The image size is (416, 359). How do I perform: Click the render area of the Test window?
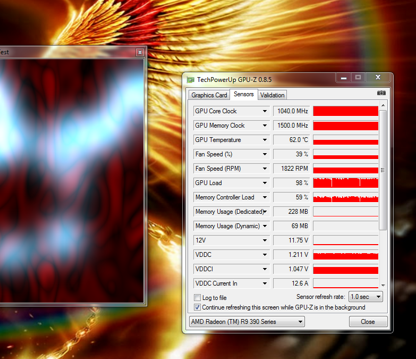[72, 180]
